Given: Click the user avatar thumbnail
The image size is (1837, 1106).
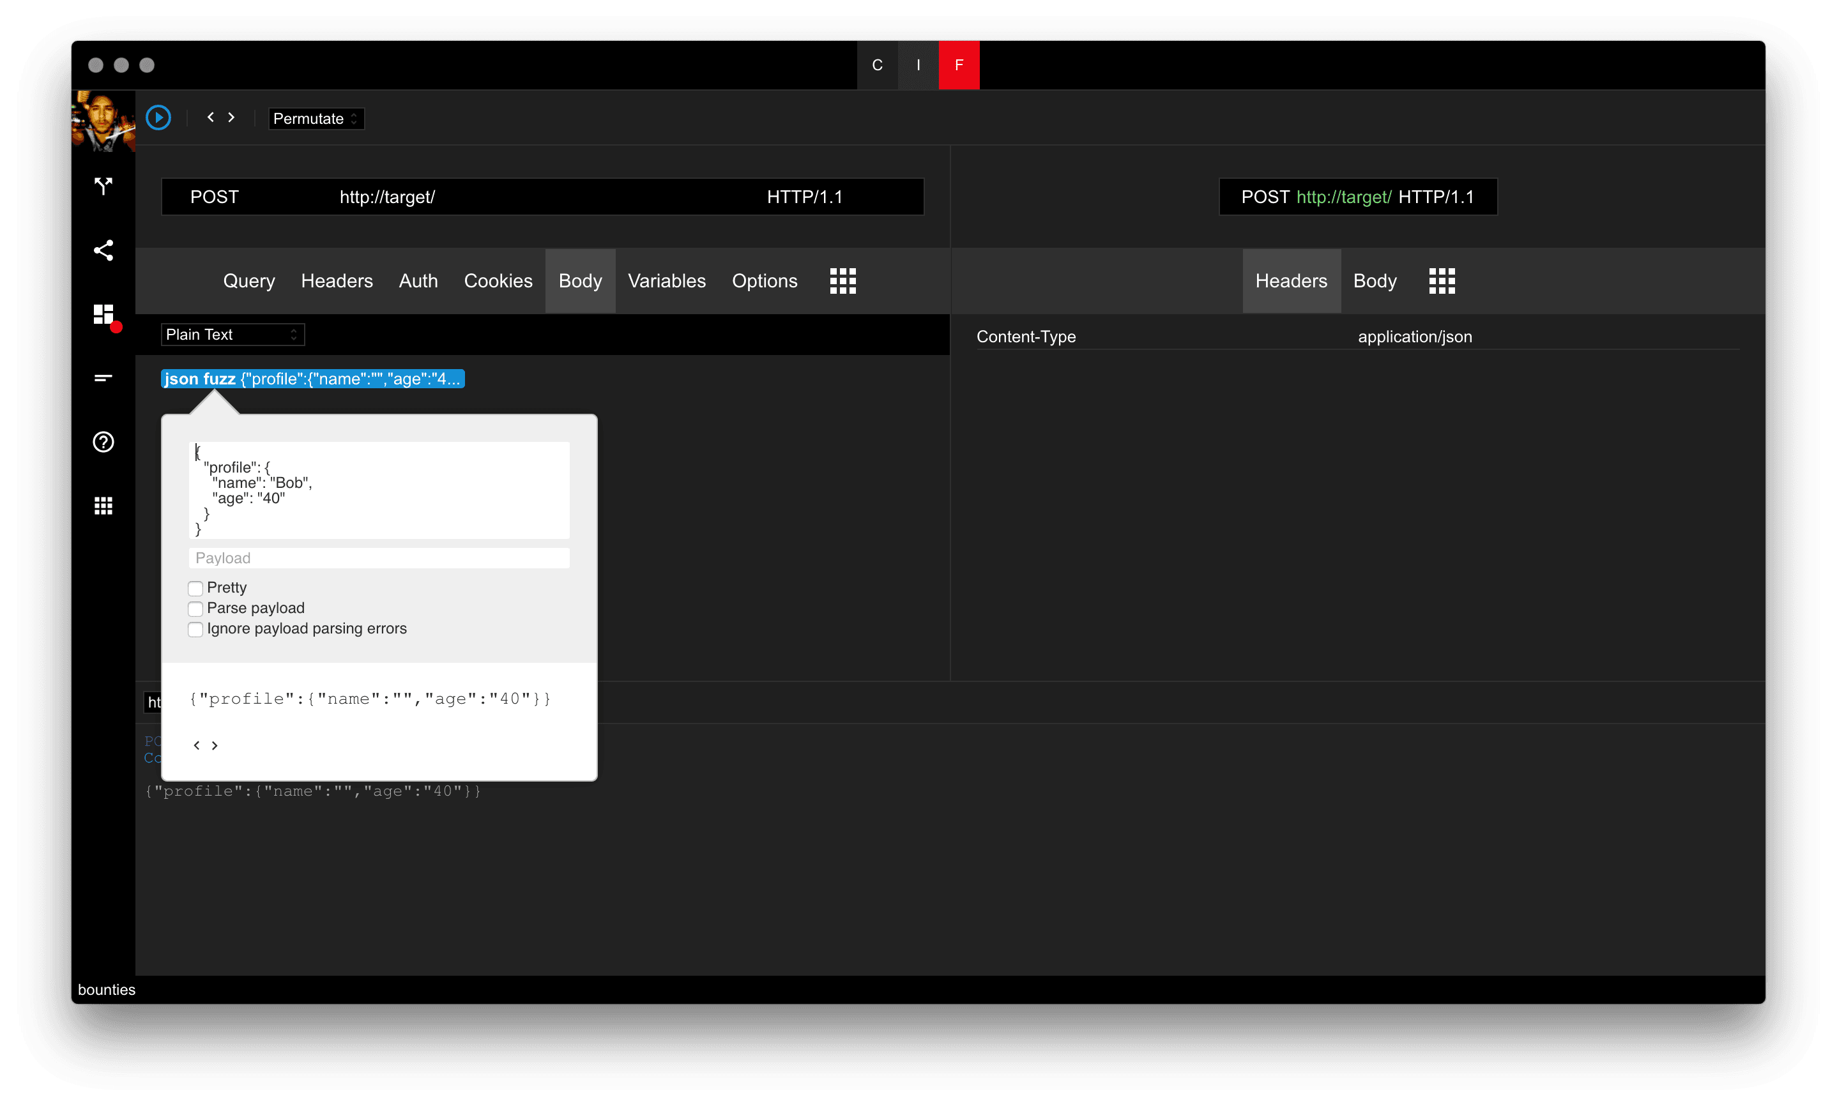Looking at the screenshot, I should point(103,121).
